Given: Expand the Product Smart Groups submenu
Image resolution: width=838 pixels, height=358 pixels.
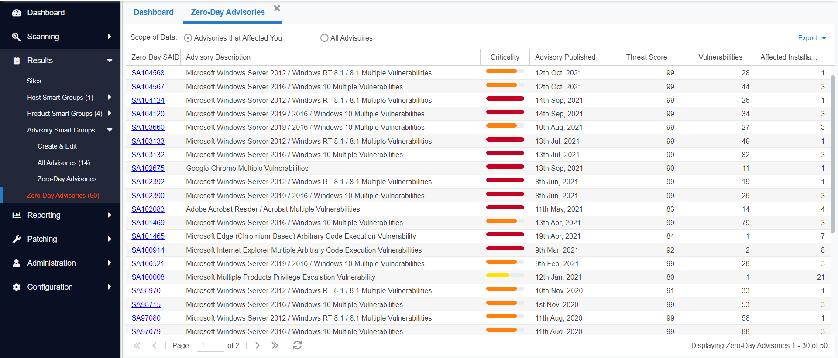Looking at the screenshot, I should pos(109,113).
